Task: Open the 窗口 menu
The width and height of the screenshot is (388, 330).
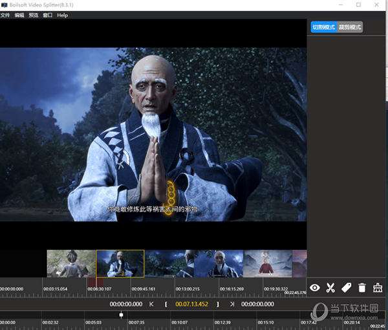Action: (x=47, y=15)
